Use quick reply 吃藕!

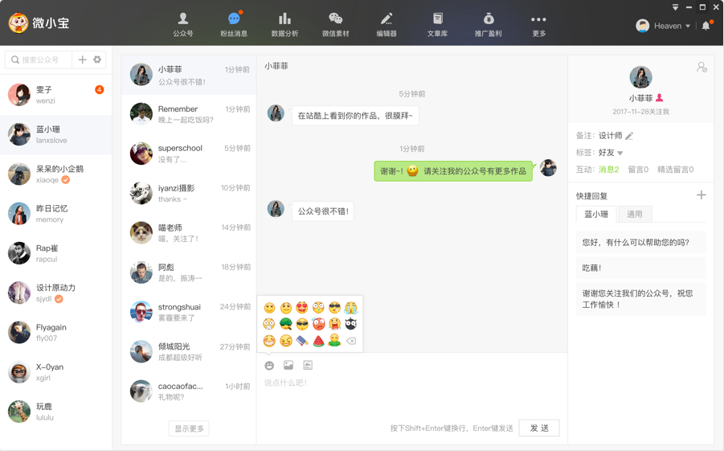click(x=641, y=268)
